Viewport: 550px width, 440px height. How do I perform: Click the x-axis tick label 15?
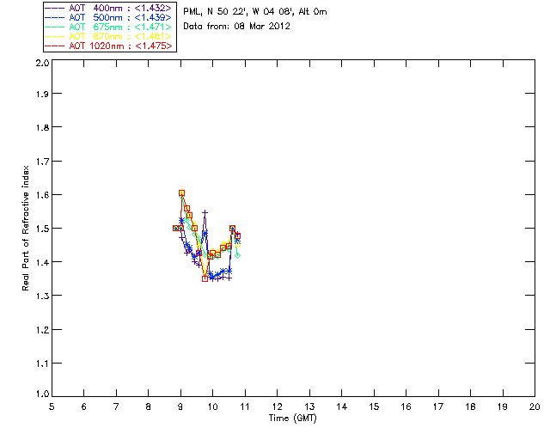(374, 406)
